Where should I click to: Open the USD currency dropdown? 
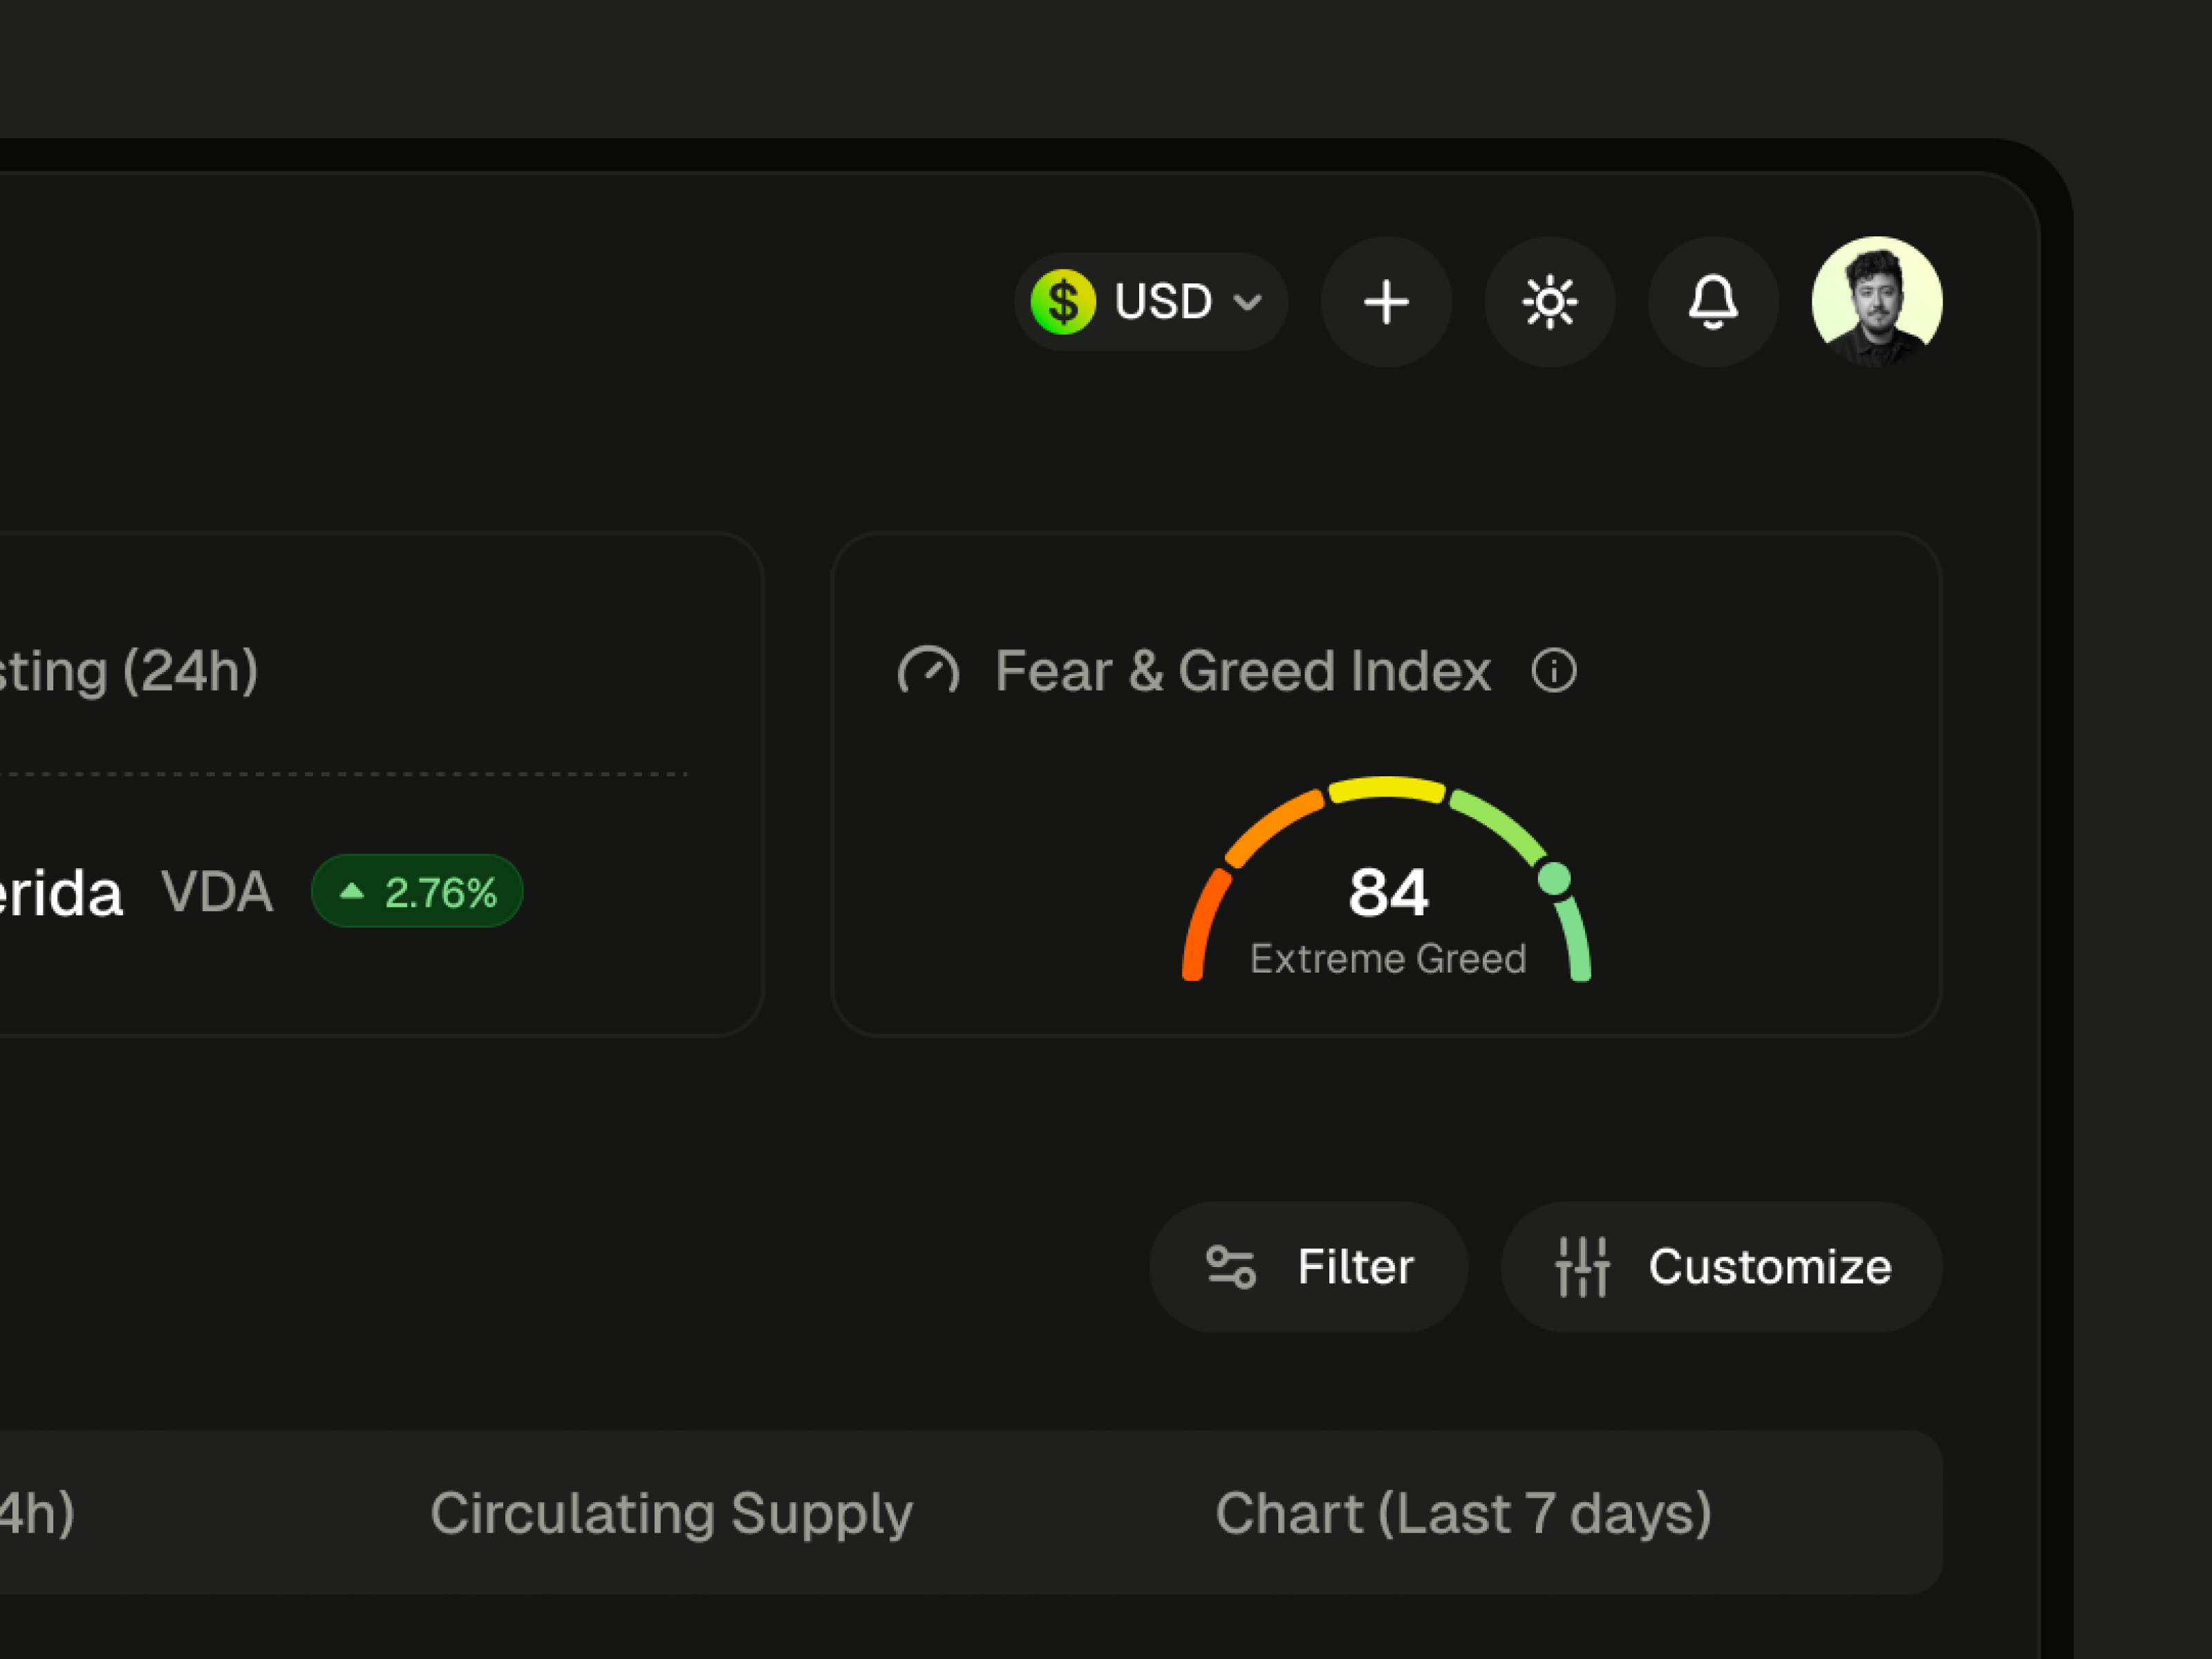click(x=1151, y=302)
